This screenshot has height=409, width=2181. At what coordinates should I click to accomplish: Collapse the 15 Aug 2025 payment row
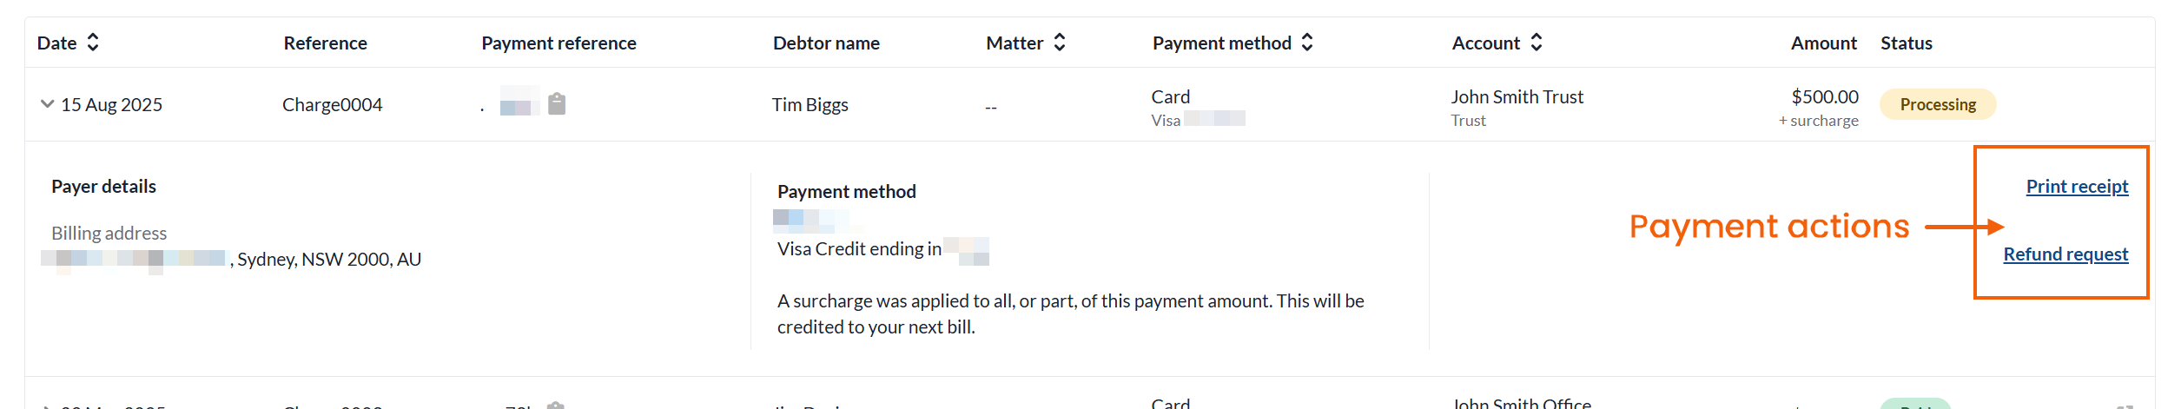48,104
